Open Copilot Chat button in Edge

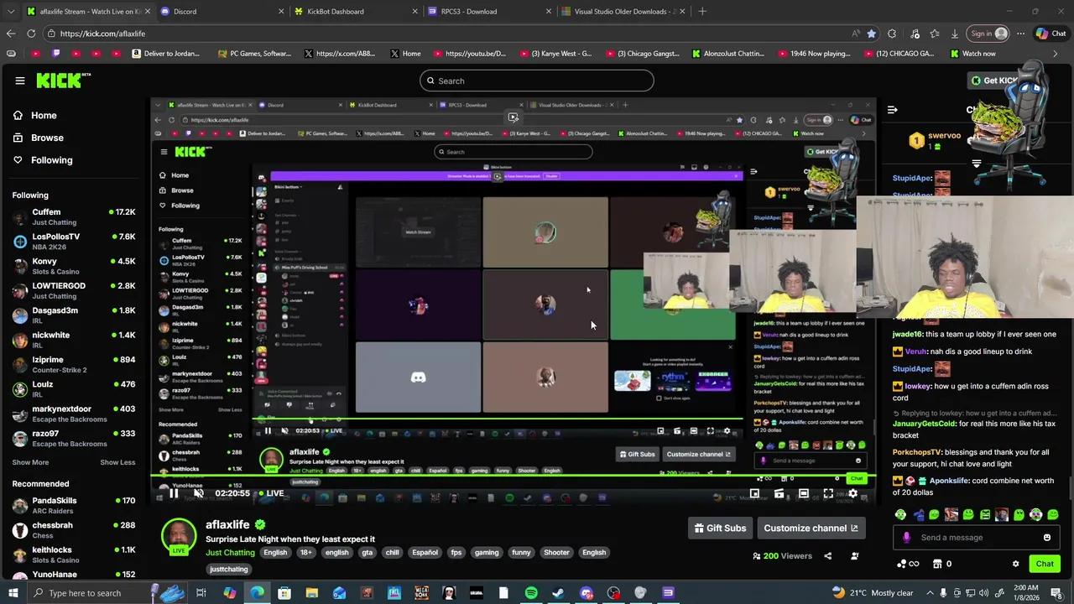point(1051,34)
